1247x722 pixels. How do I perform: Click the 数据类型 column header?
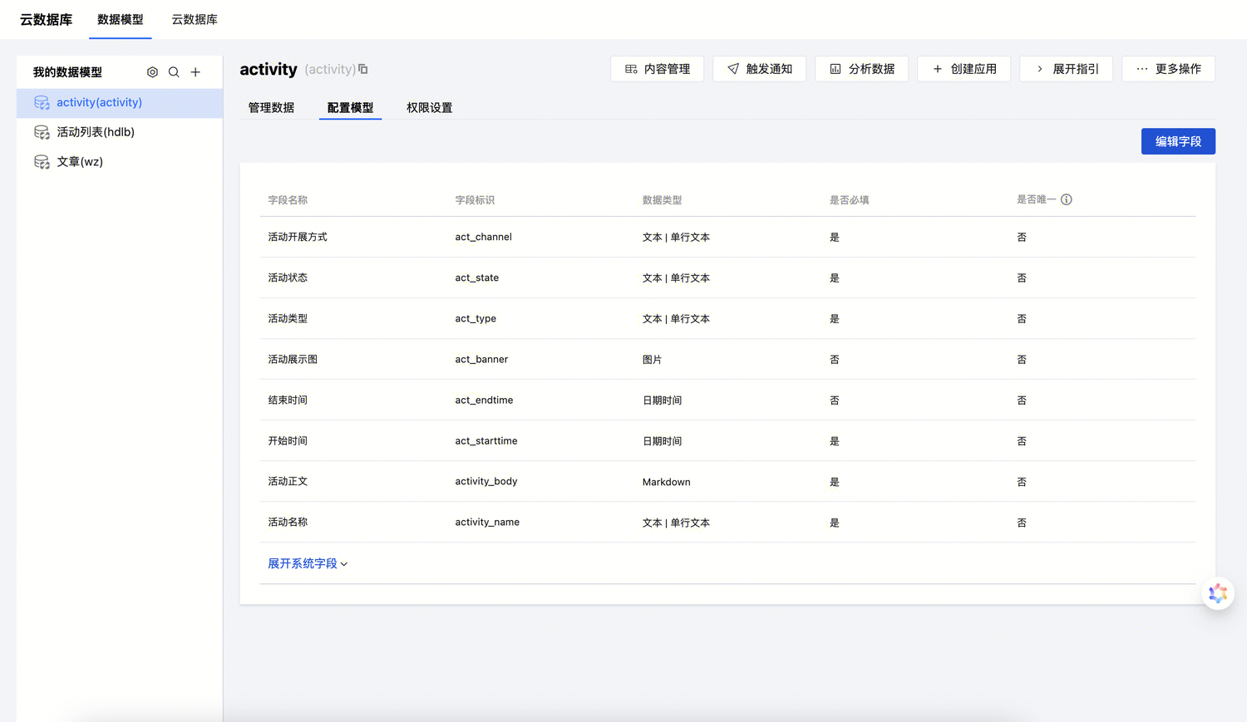click(663, 200)
